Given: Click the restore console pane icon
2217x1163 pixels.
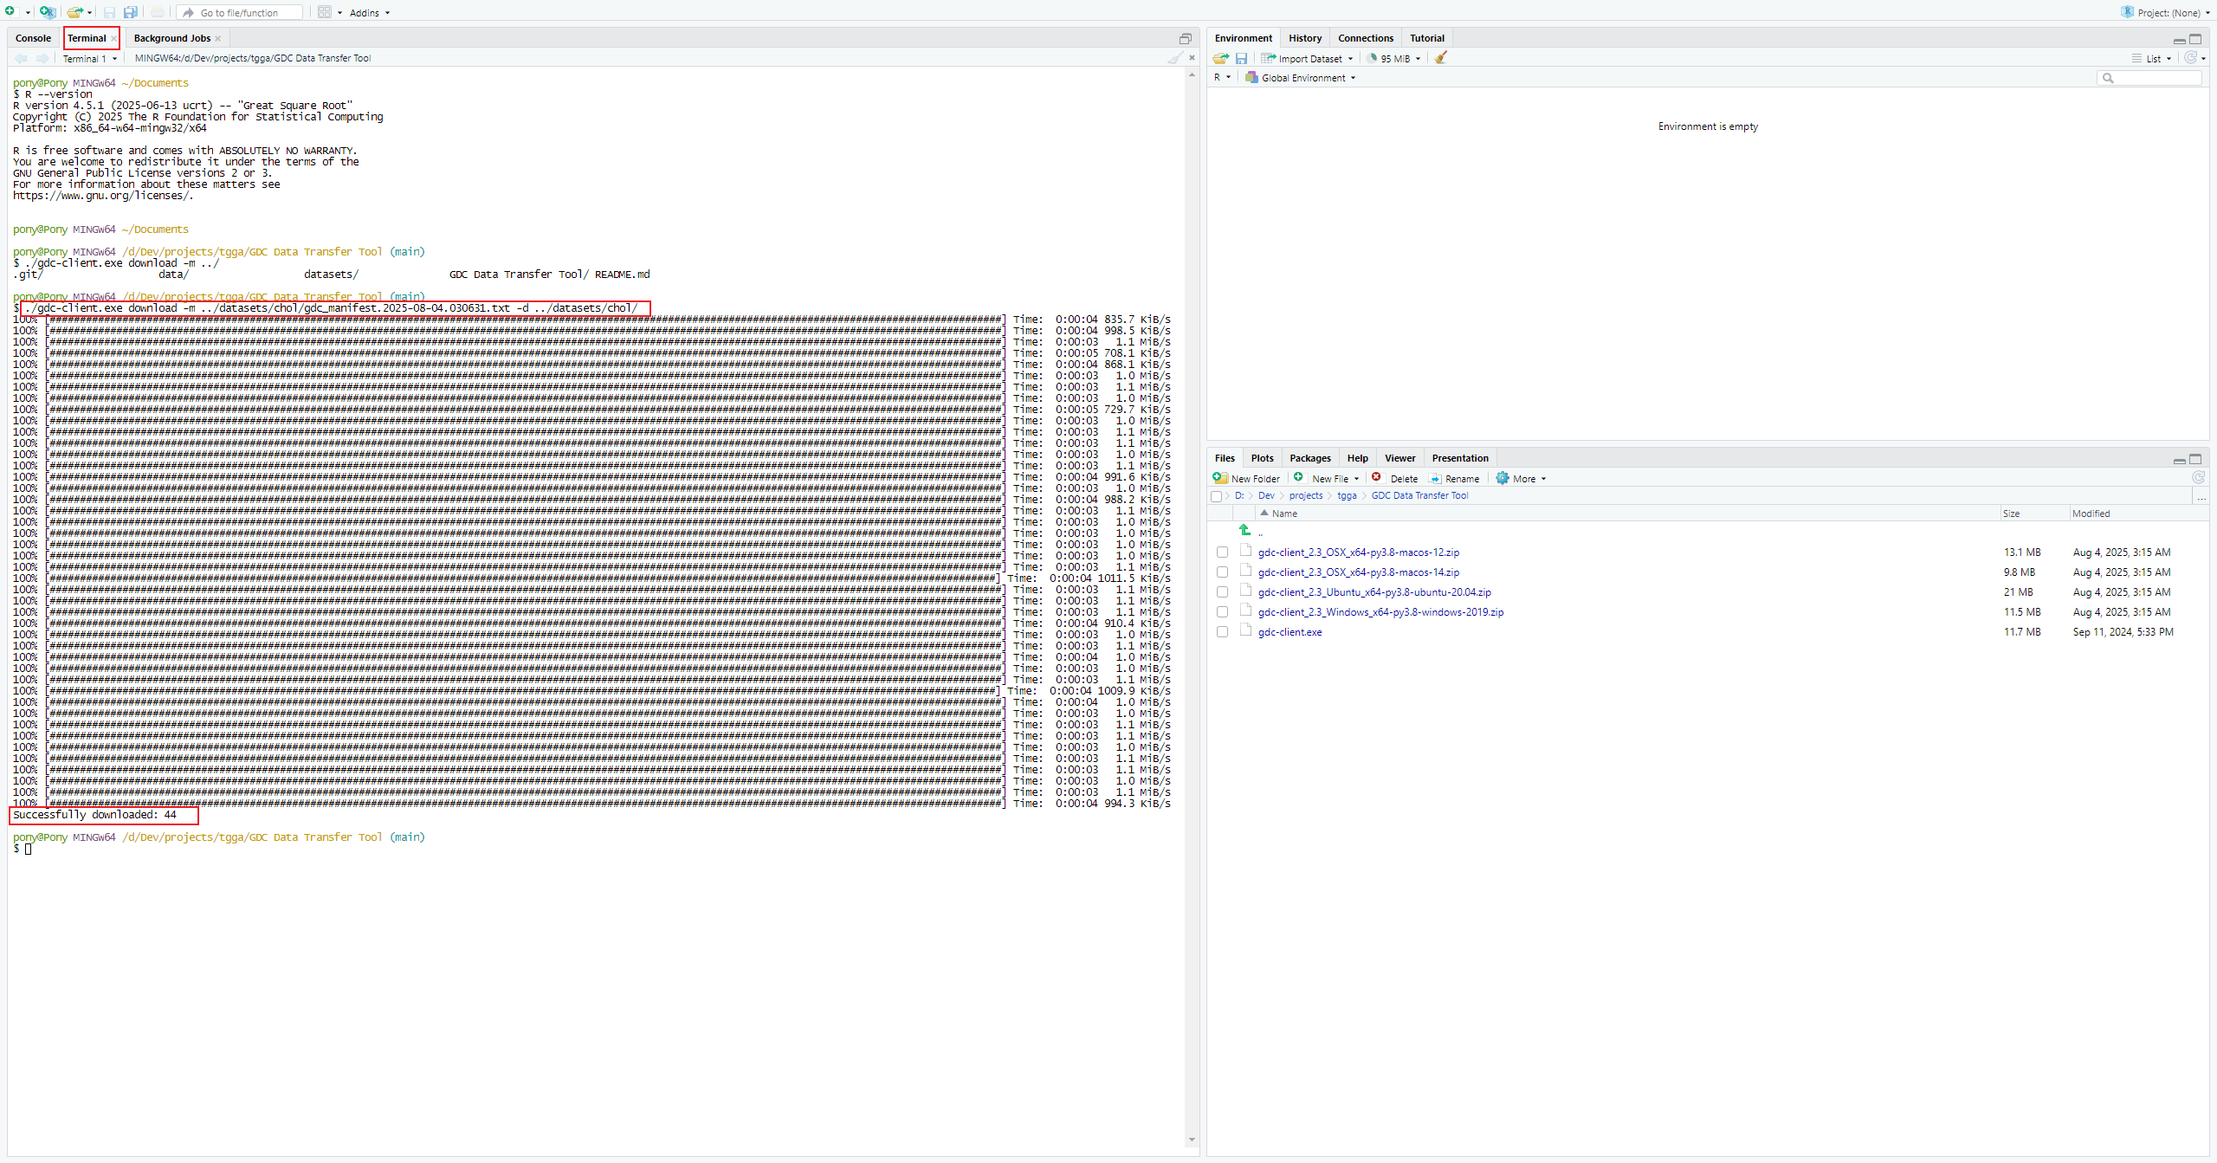Looking at the screenshot, I should 1186,38.
